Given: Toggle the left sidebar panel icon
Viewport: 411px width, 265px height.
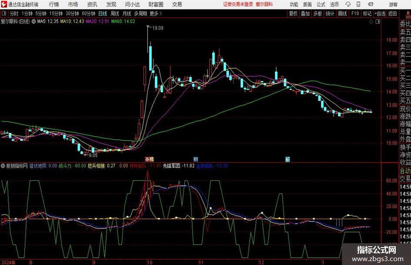Looking at the screenshot, I should coord(4,13).
